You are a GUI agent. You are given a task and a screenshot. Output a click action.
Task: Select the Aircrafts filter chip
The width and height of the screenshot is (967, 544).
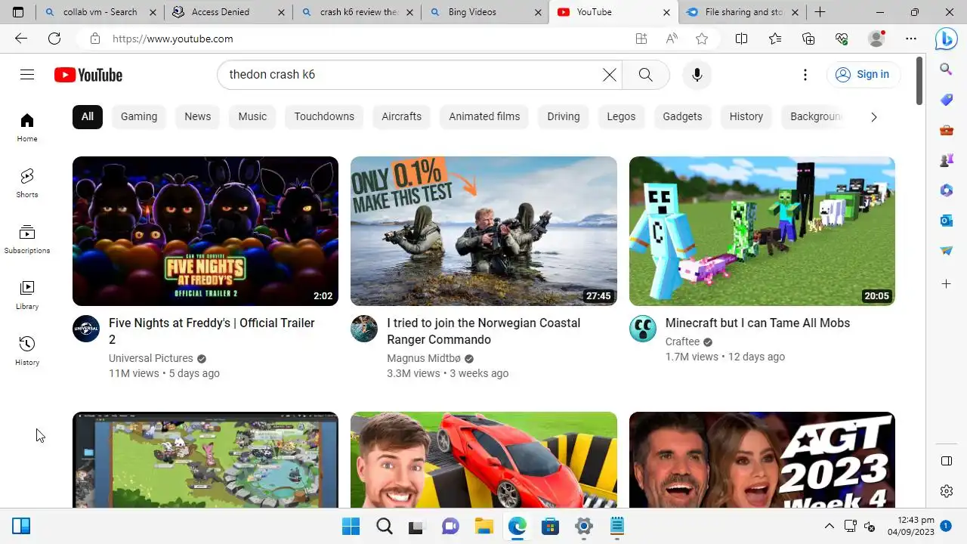coord(401,116)
